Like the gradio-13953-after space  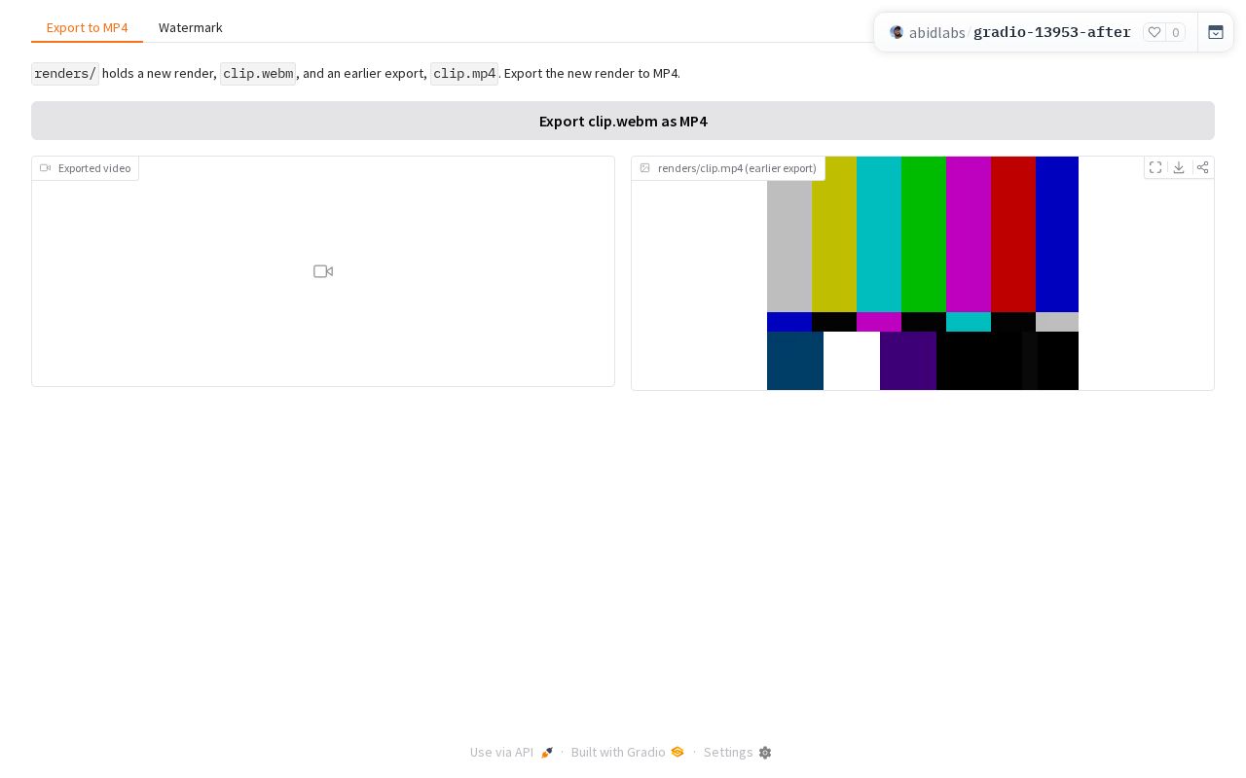(1154, 32)
